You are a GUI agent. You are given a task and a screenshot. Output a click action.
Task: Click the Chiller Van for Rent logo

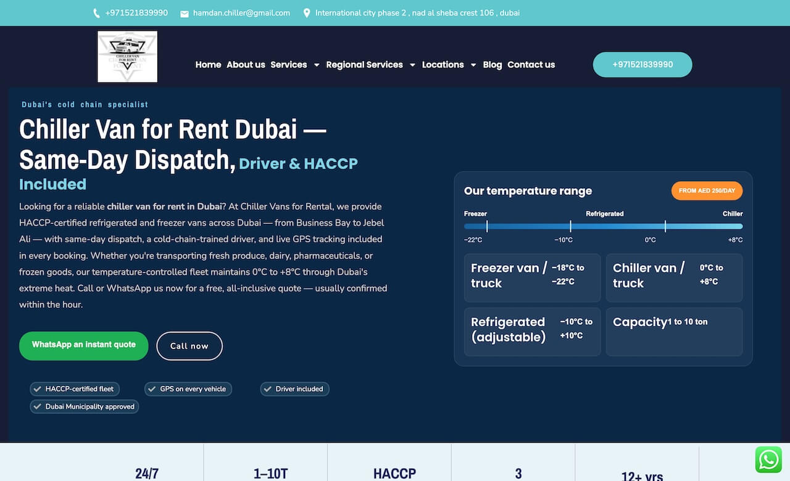[128, 57]
